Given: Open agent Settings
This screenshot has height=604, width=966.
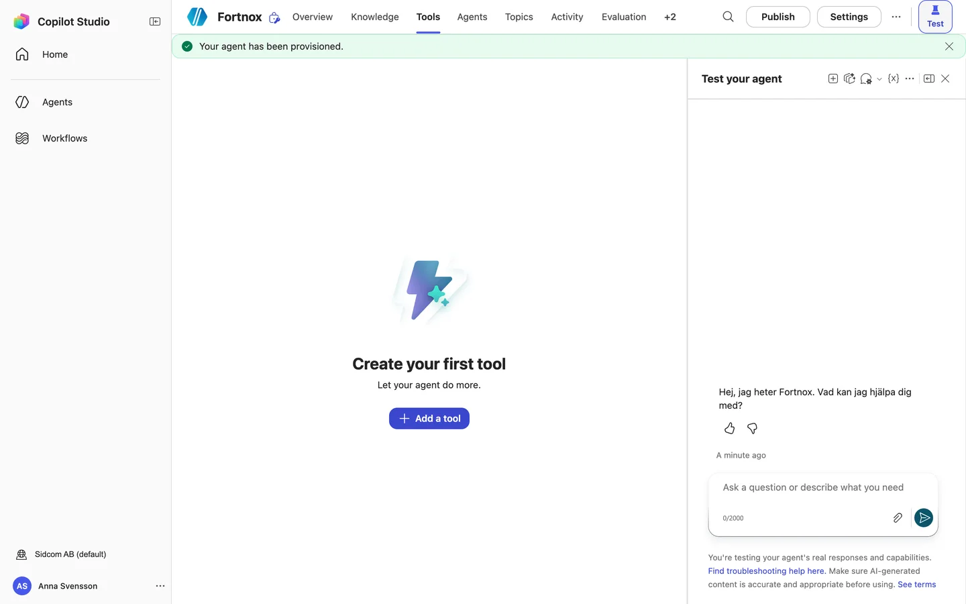Looking at the screenshot, I should pyautogui.click(x=849, y=17).
